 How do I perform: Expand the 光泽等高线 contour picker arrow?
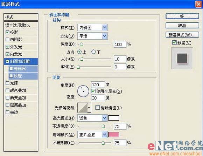point(89,108)
